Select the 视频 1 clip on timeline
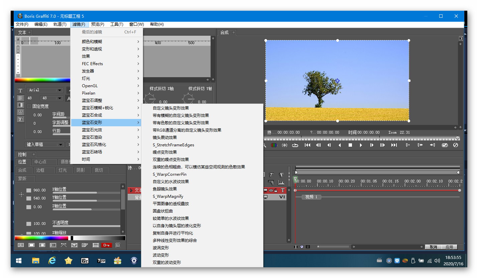The height and width of the screenshot is (278, 478). coord(311,197)
